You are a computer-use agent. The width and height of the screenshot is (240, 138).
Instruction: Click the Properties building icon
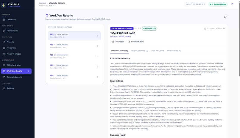4,48
